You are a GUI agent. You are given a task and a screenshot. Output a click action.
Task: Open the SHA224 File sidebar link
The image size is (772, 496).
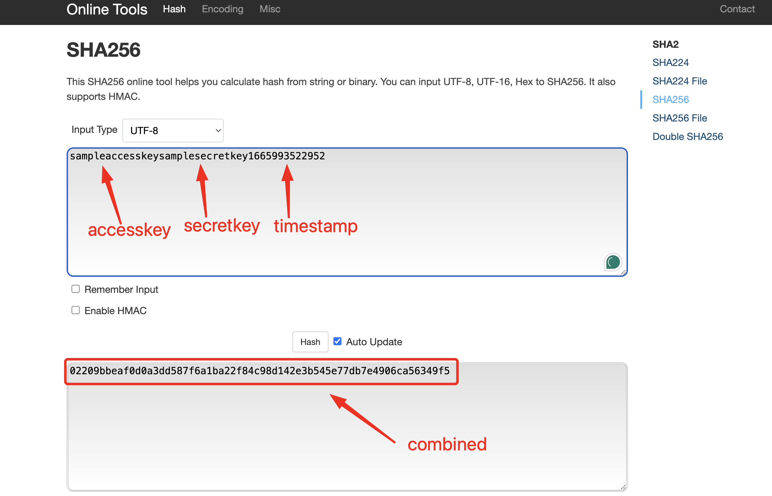click(x=679, y=81)
